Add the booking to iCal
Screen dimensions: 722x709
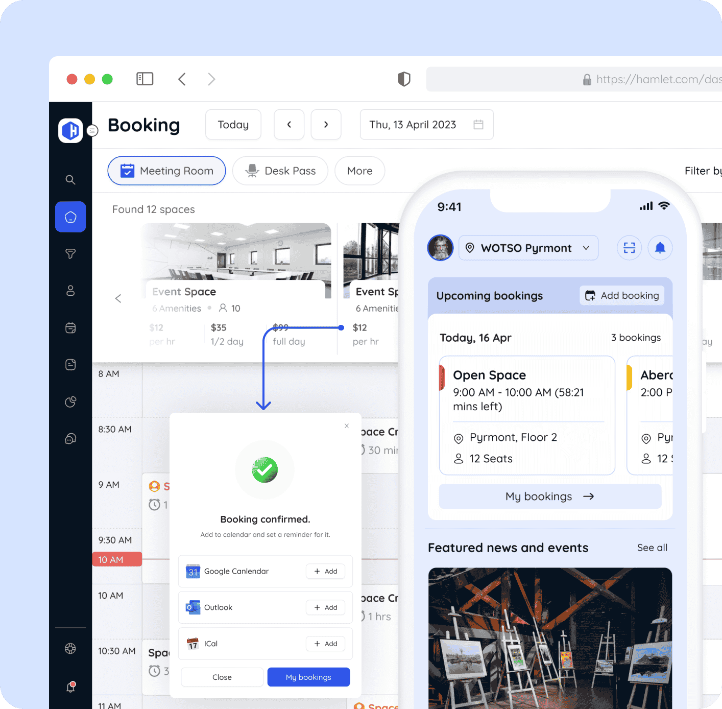pos(326,644)
